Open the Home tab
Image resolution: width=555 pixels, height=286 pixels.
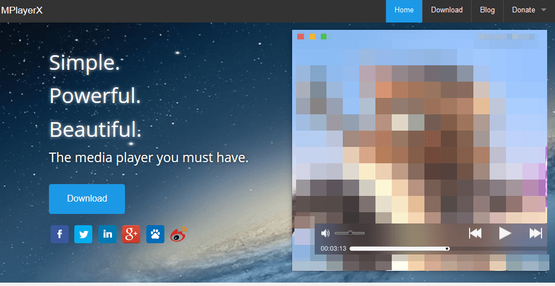[x=404, y=10]
